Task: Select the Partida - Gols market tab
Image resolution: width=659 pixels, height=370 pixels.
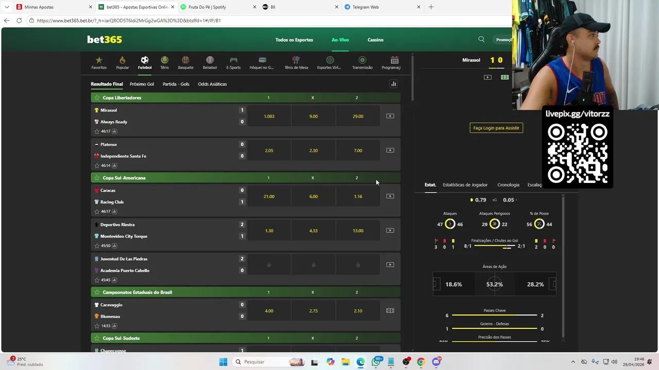Action: point(176,84)
